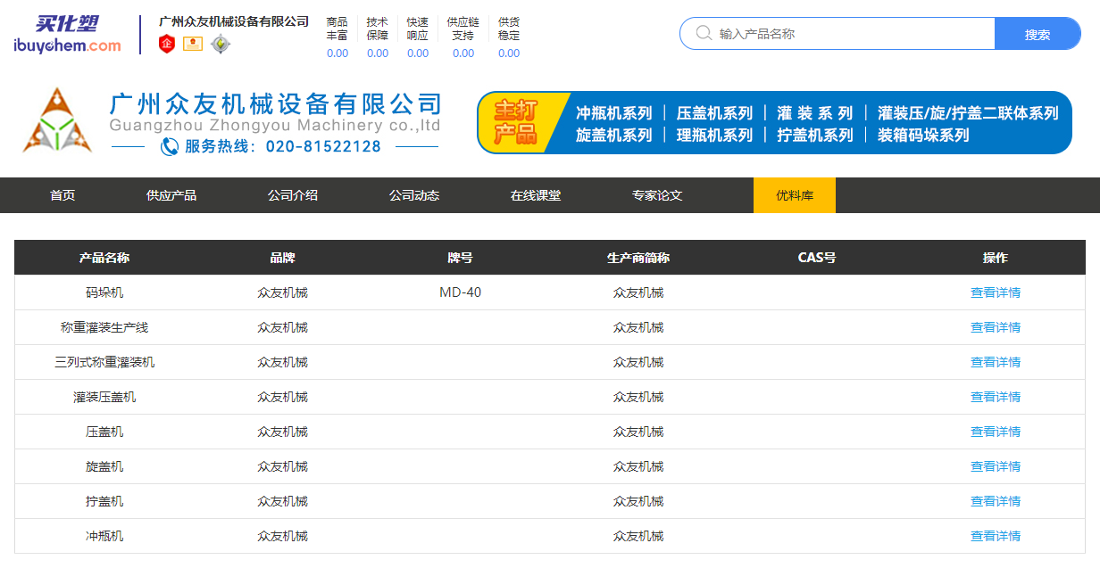Viewport: 1100px width, 568px height.
Task: Click the hotline number 020-81522128
Action: coord(323,146)
